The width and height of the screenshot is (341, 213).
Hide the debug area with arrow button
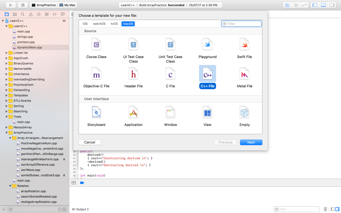[74, 183]
